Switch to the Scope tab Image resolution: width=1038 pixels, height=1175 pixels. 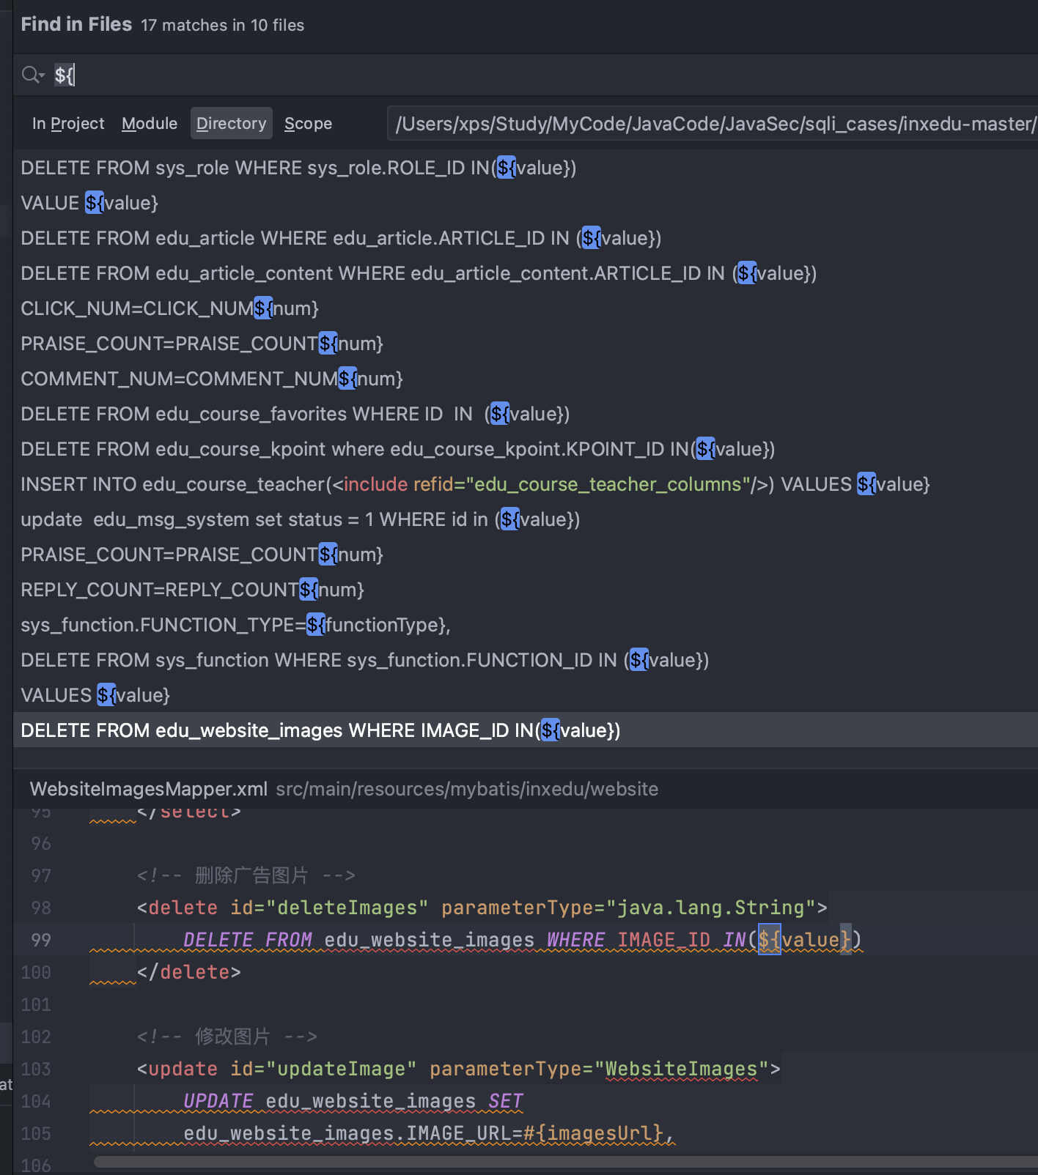point(308,124)
